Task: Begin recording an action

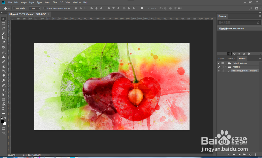Action: pyautogui.click(x=234, y=155)
